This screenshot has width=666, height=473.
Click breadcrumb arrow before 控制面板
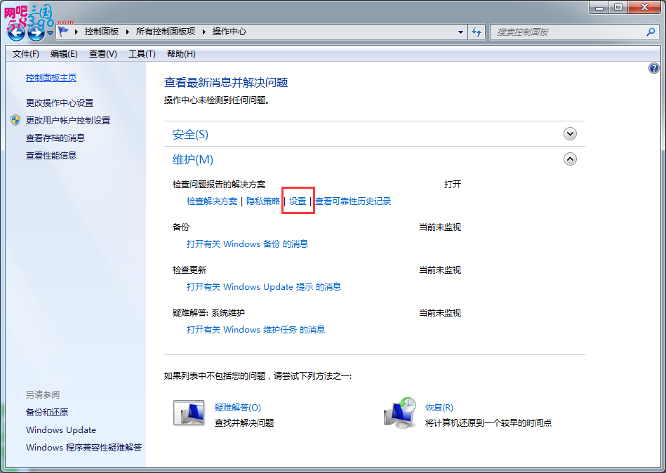76,32
